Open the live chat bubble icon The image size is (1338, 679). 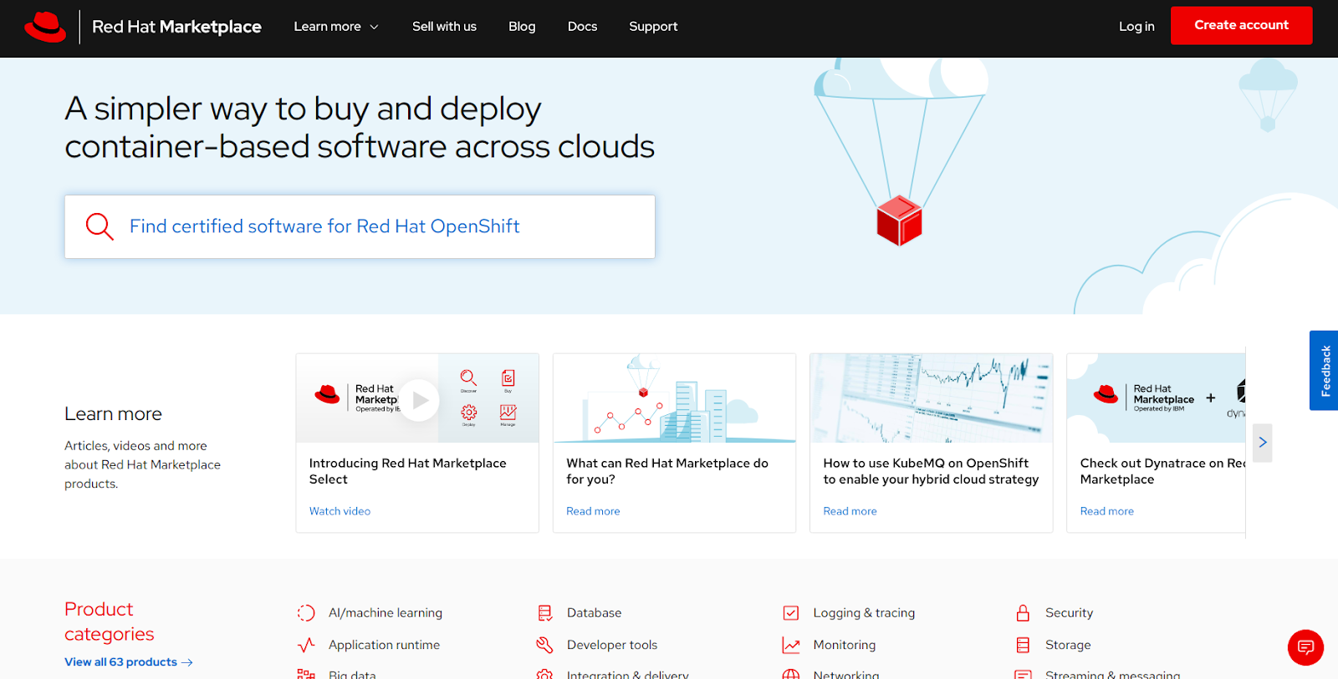[1305, 647]
